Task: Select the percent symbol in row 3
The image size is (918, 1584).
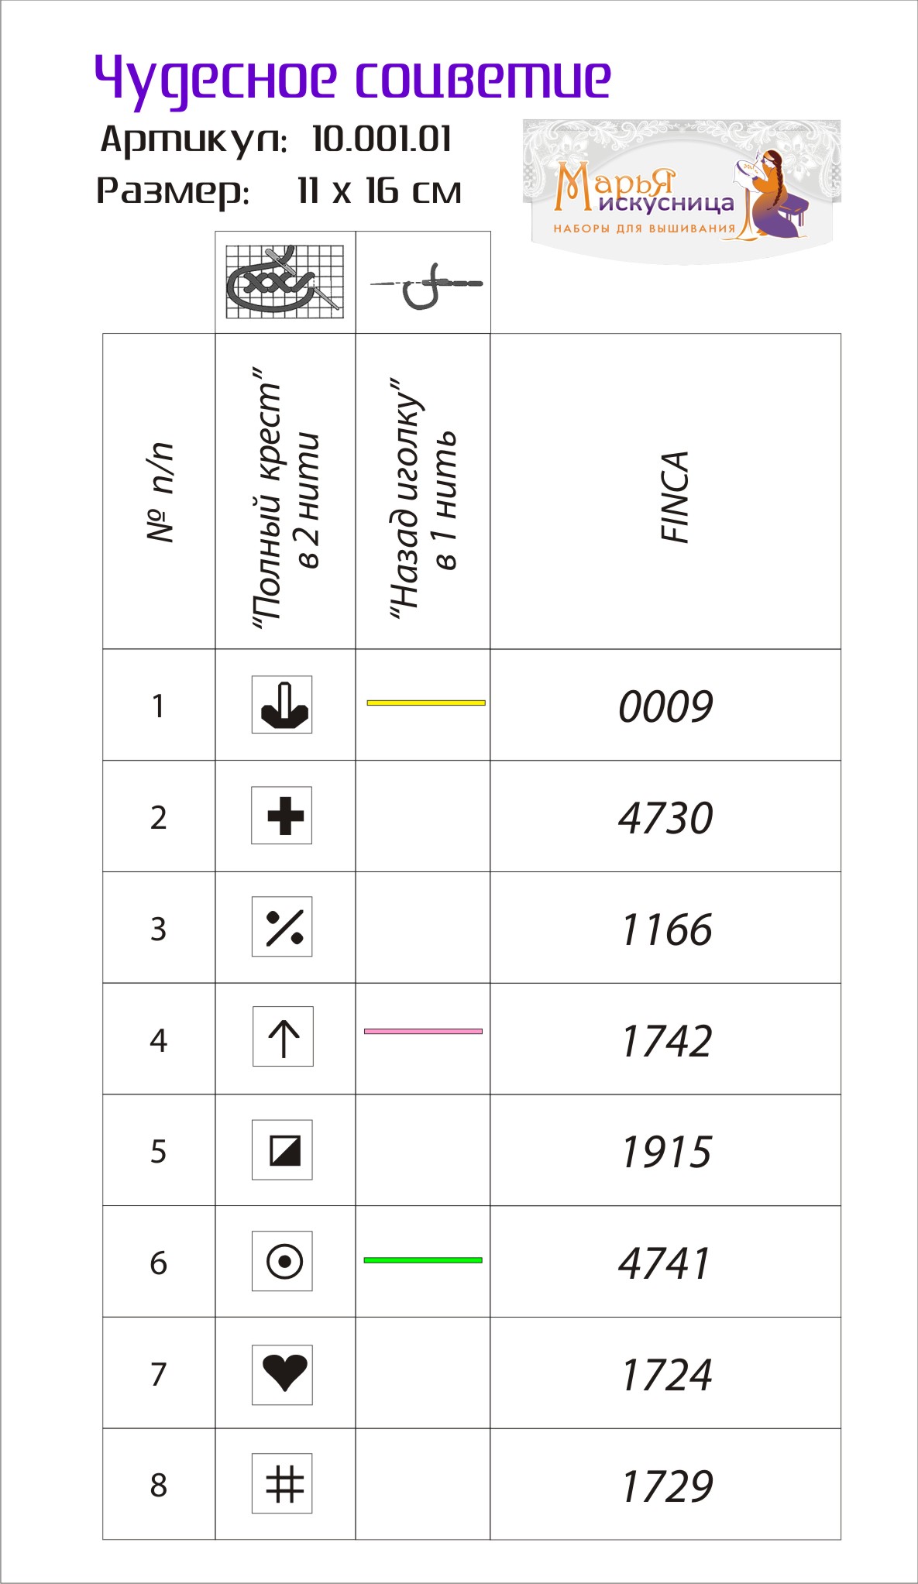Action: (282, 926)
